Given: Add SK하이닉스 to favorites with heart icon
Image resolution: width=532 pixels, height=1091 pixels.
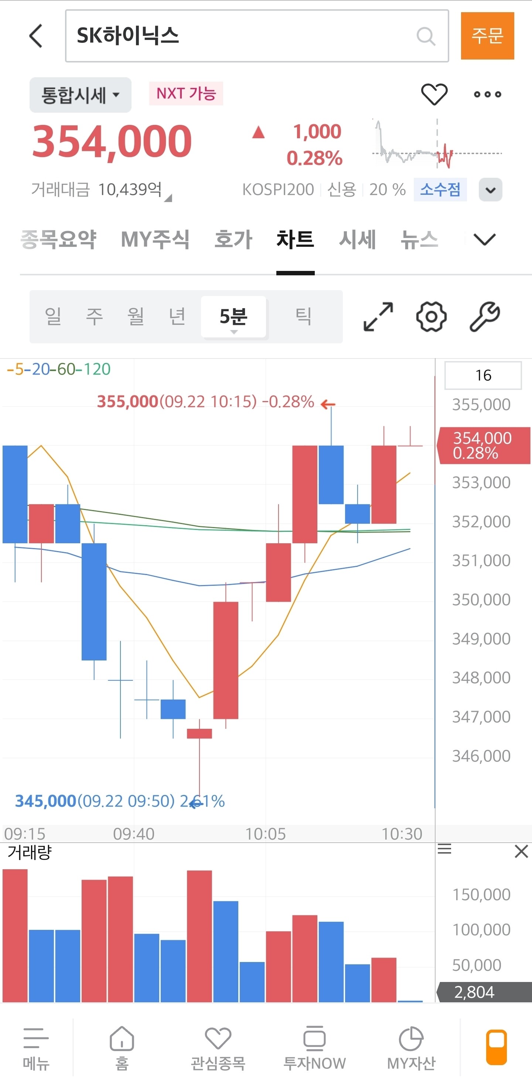Looking at the screenshot, I should (x=434, y=94).
